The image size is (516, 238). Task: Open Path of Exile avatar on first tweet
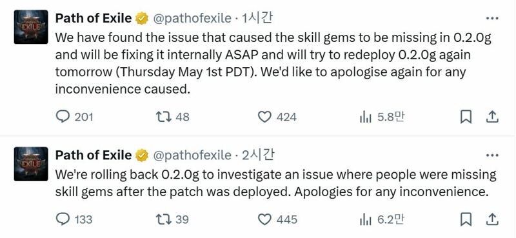pyautogui.click(x=31, y=27)
